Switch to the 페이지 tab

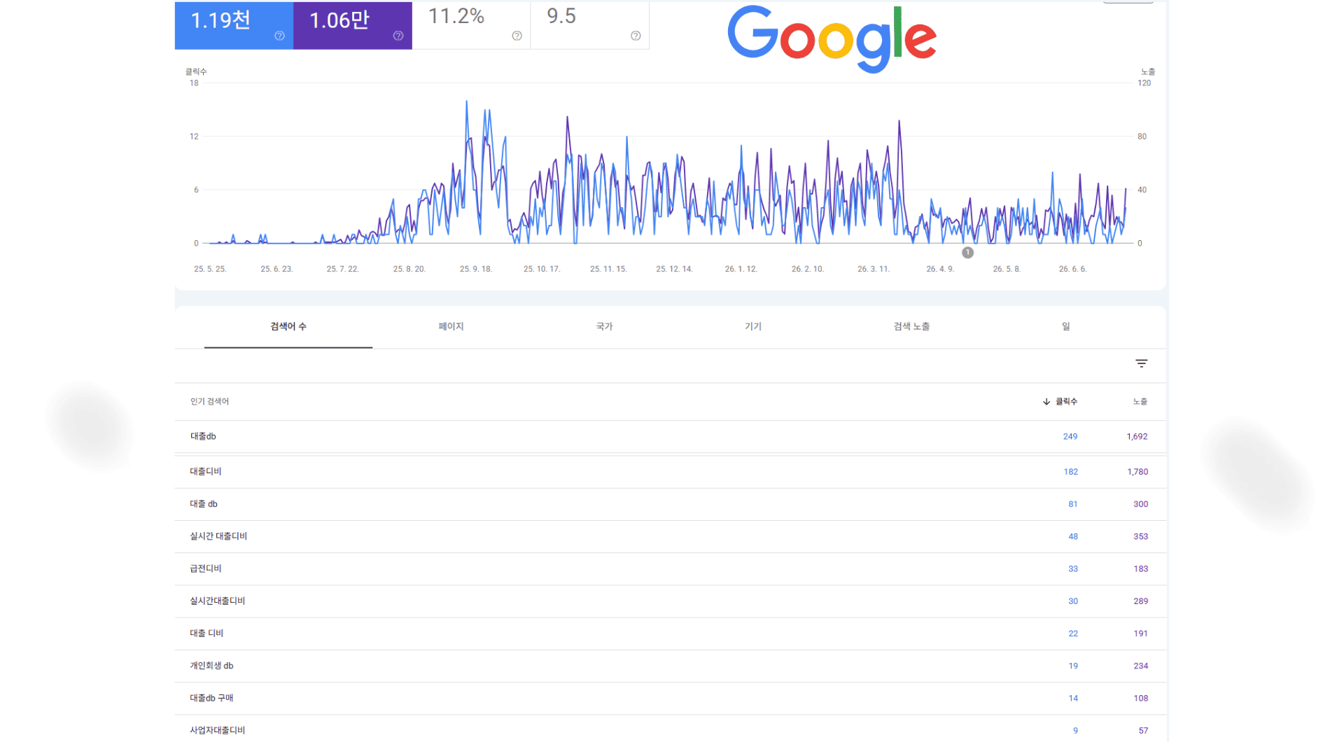coord(451,326)
